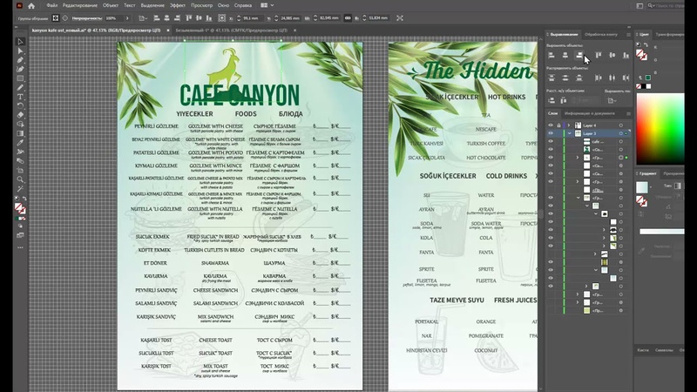Click the target circle of Layer 4
697x392 pixels.
pos(621,125)
